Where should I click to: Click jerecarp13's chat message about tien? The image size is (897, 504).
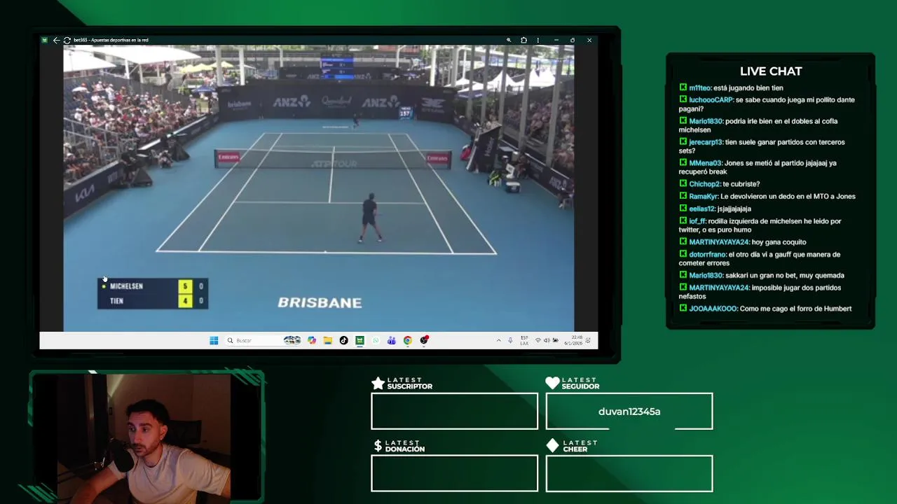click(x=762, y=146)
